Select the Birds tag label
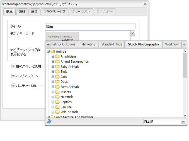 tap(64, 72)
